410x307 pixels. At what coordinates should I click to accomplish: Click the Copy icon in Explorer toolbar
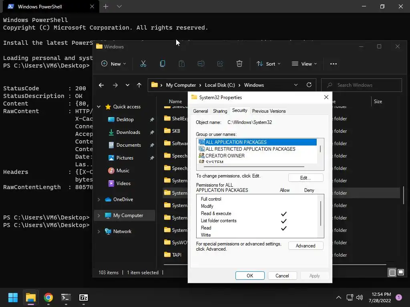163,64
